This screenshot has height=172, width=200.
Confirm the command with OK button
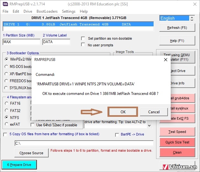[123, 112]
